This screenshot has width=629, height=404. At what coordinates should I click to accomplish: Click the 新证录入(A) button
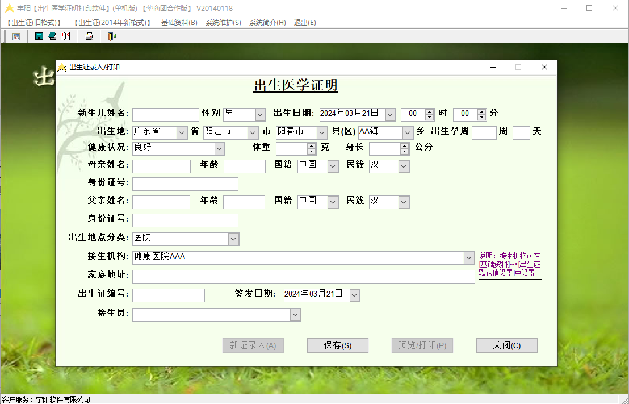[x=253, y=345]
